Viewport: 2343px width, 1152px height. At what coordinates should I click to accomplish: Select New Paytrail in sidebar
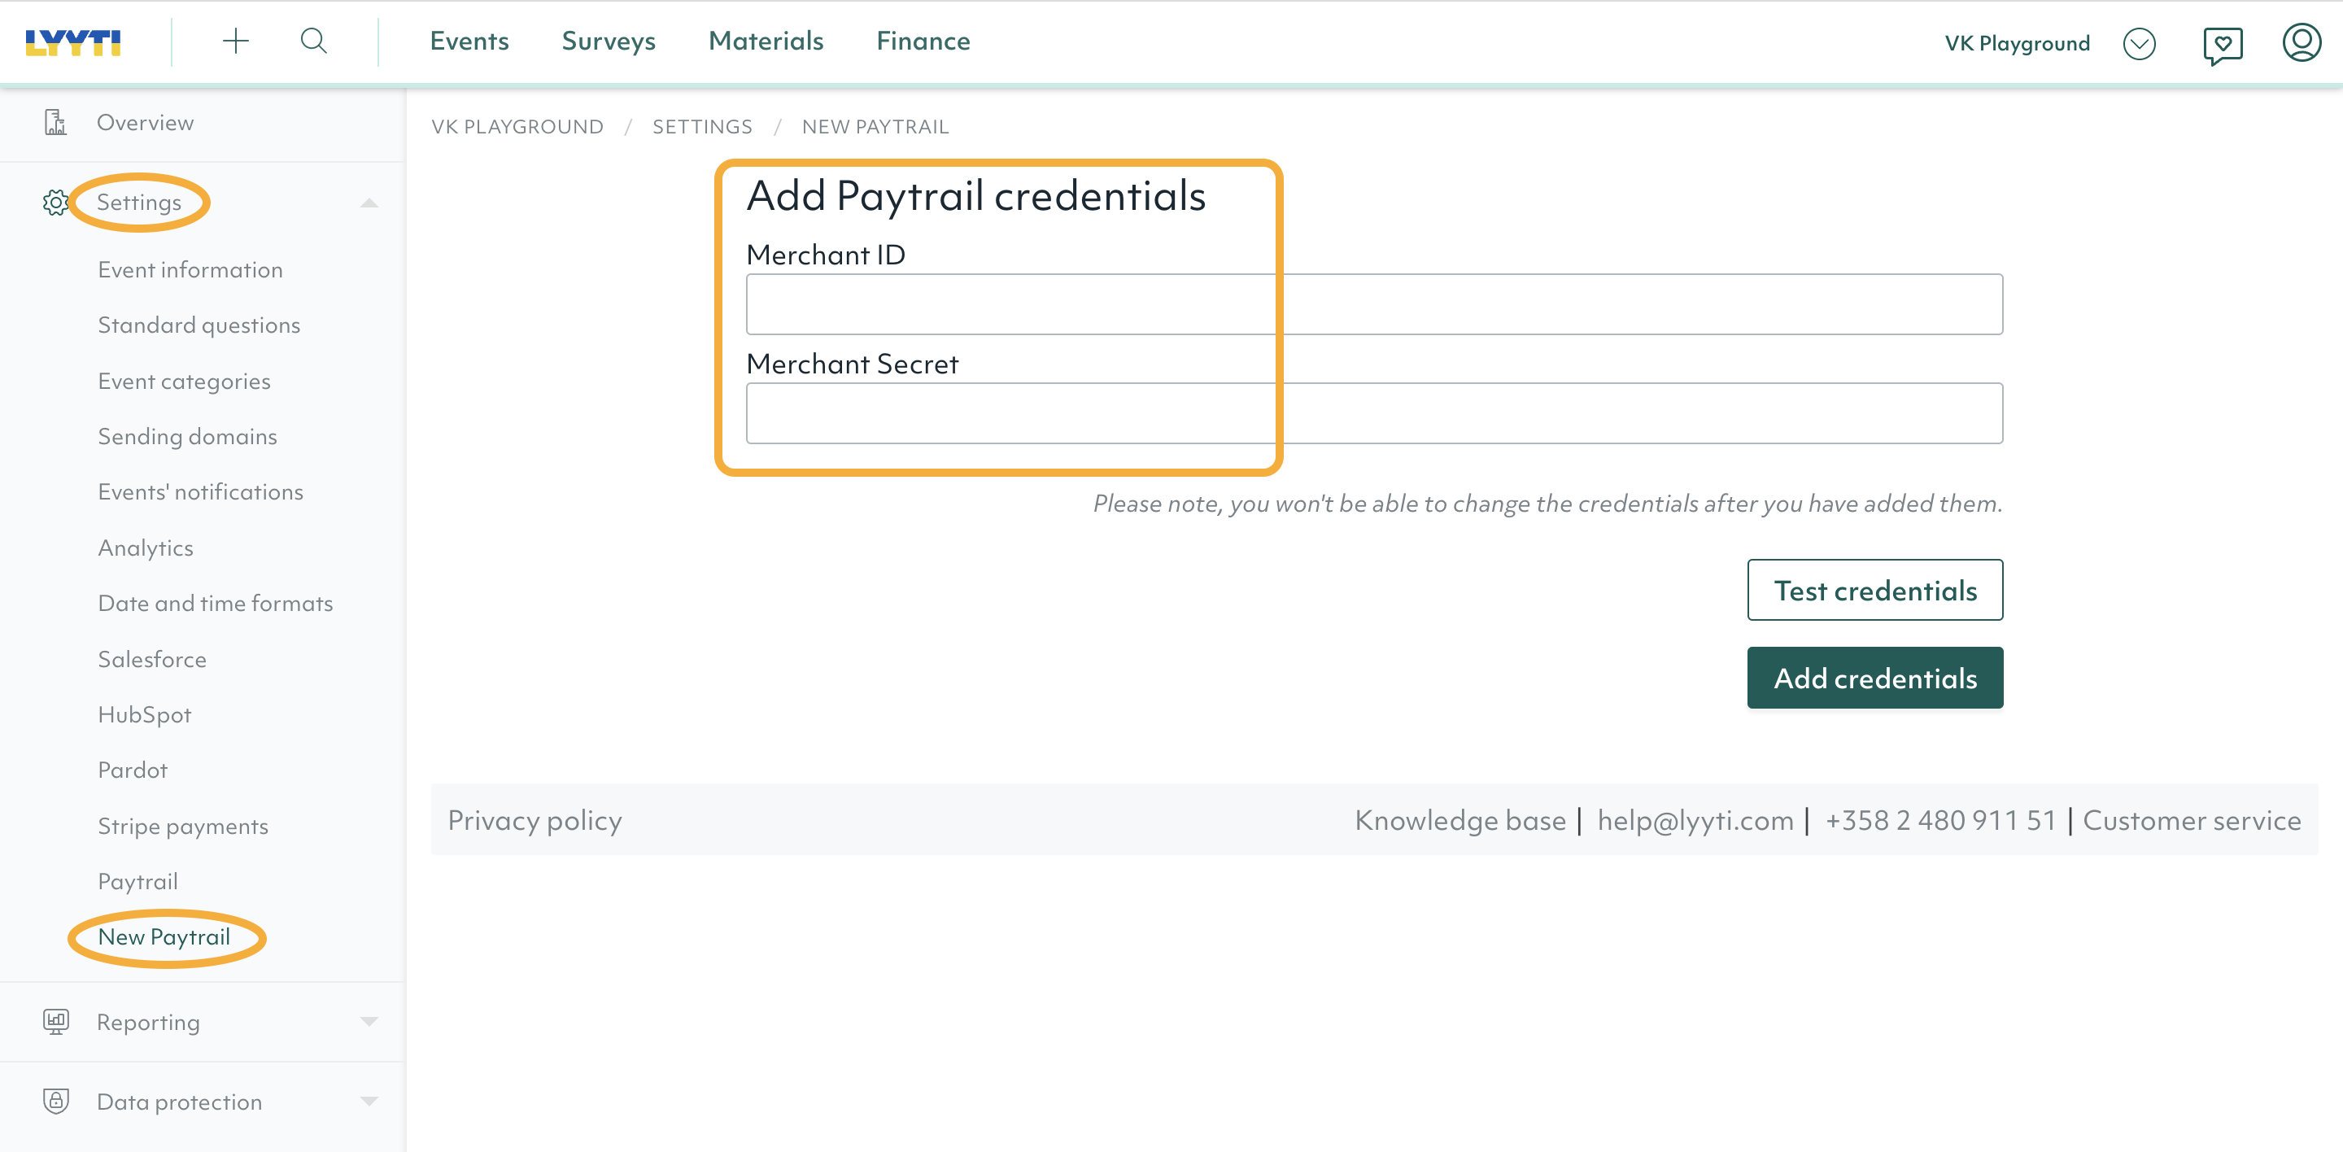click(x=164, y=937)
